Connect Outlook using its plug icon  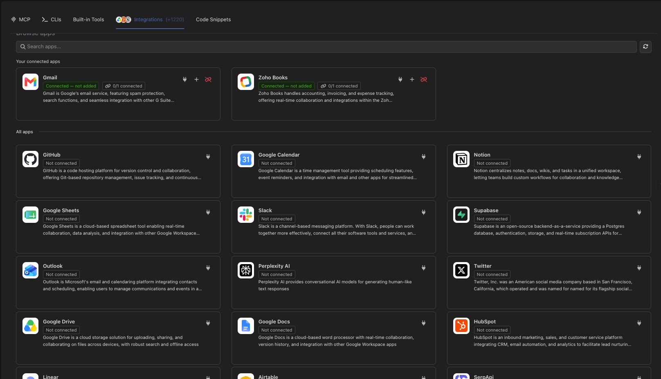point(208,268)
